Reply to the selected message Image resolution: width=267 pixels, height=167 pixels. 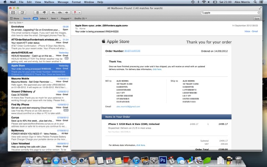pyautogui.click(x=53, y=13)
